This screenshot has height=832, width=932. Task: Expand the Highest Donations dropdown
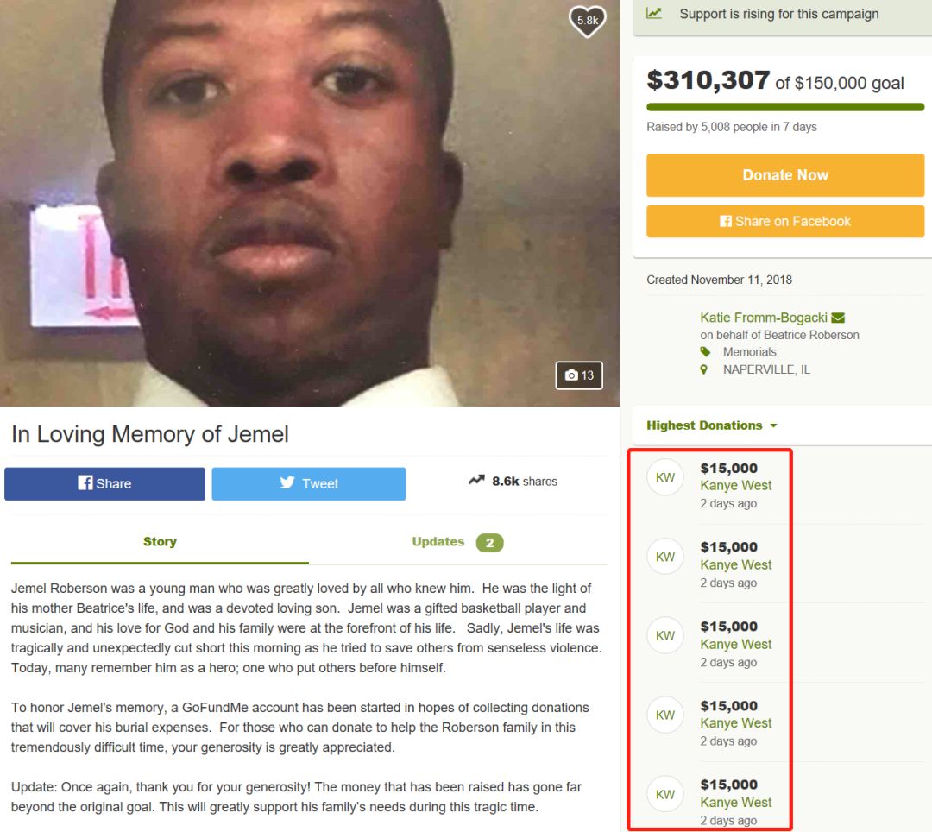711,425
